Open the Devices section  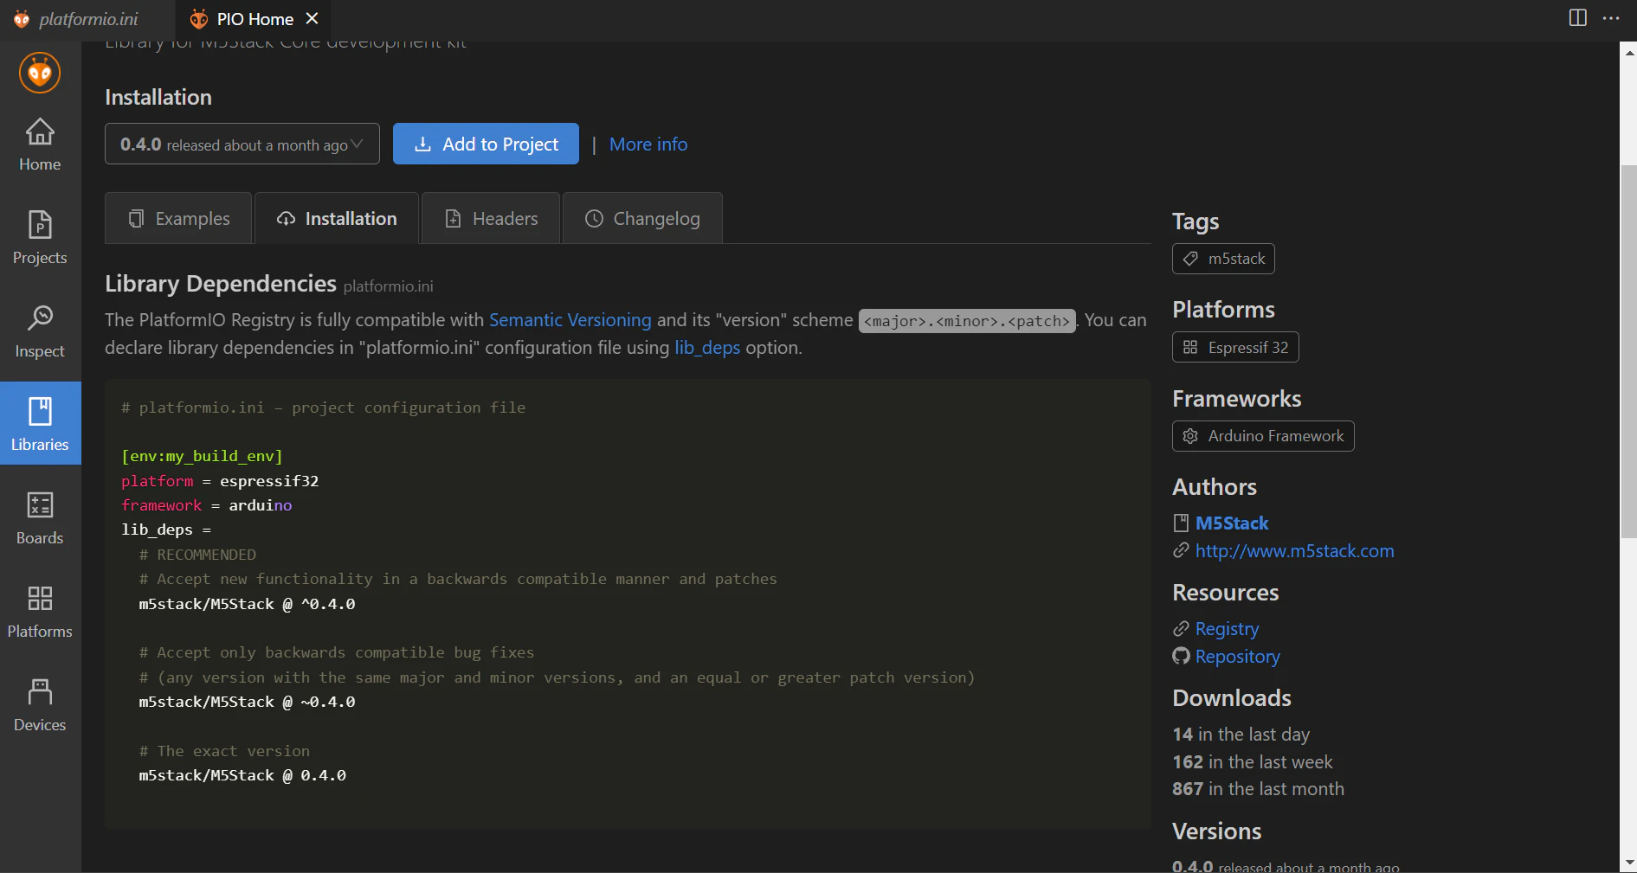click(40, 705)
